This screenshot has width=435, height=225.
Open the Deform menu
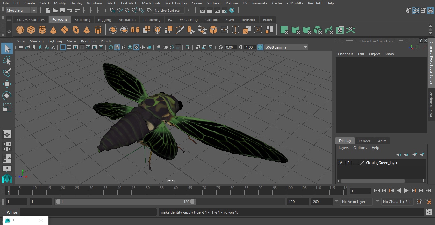pos(232,3)
